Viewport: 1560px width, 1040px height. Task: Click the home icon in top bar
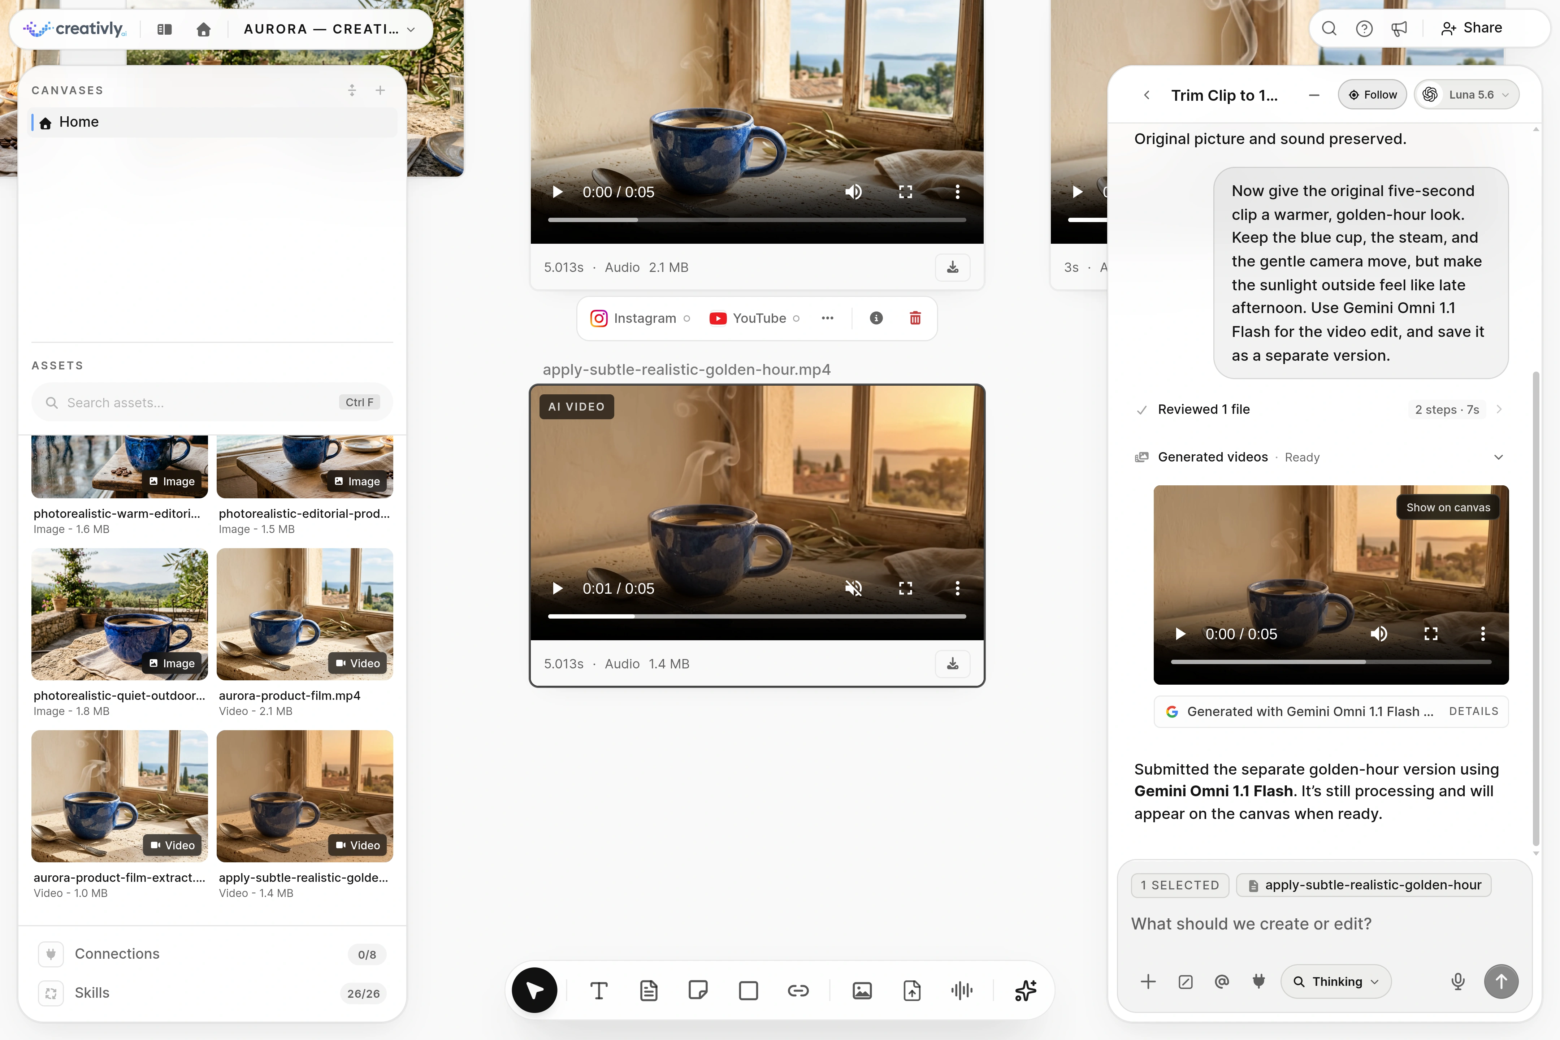pyautogui.click(x=204, y=29)
